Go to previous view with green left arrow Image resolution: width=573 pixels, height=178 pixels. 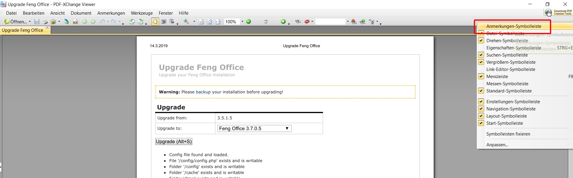click(85, 22)
